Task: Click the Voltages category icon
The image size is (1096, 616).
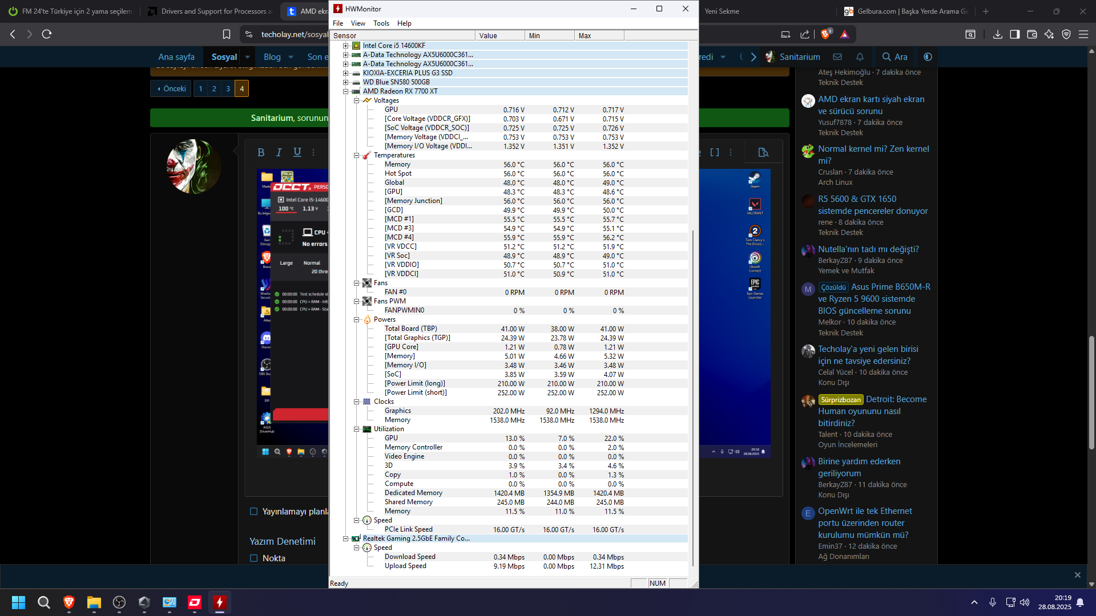Action: click(x=367, y=100)
